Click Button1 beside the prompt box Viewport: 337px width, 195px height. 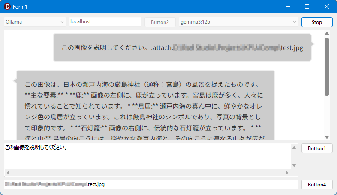(x=317, y=148)
